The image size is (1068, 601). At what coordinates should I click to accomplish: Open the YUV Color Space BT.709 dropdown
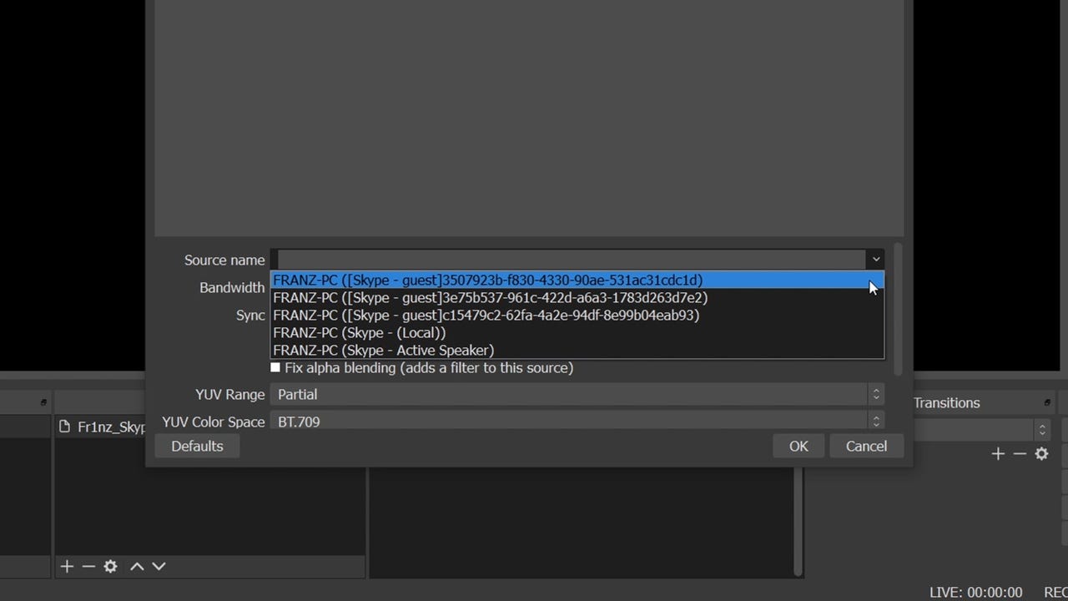pos(577,421)
